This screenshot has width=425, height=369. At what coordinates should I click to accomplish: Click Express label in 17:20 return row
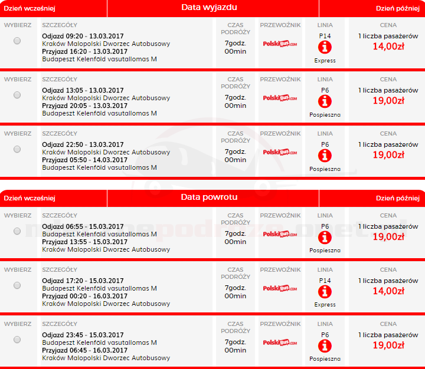tap(325, 305)
